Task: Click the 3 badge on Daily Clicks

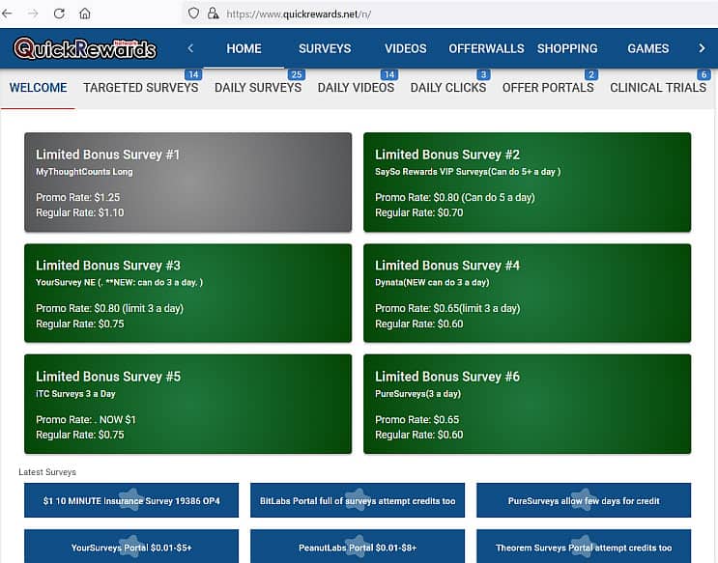Action: click(x=483, y=74)
